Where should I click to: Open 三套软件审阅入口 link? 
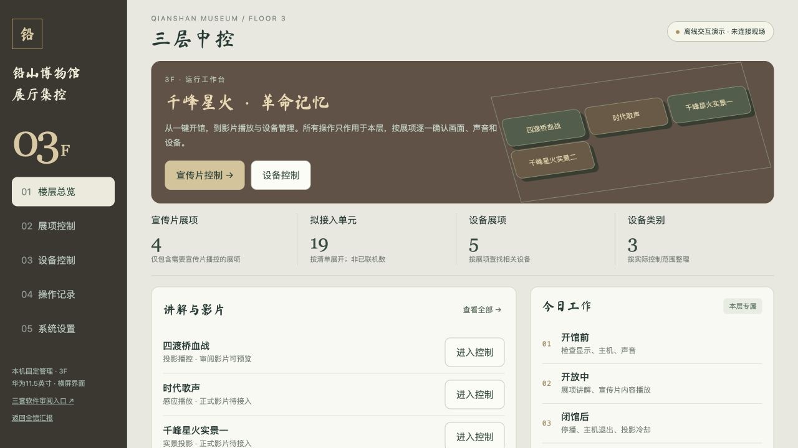[43, 401]
